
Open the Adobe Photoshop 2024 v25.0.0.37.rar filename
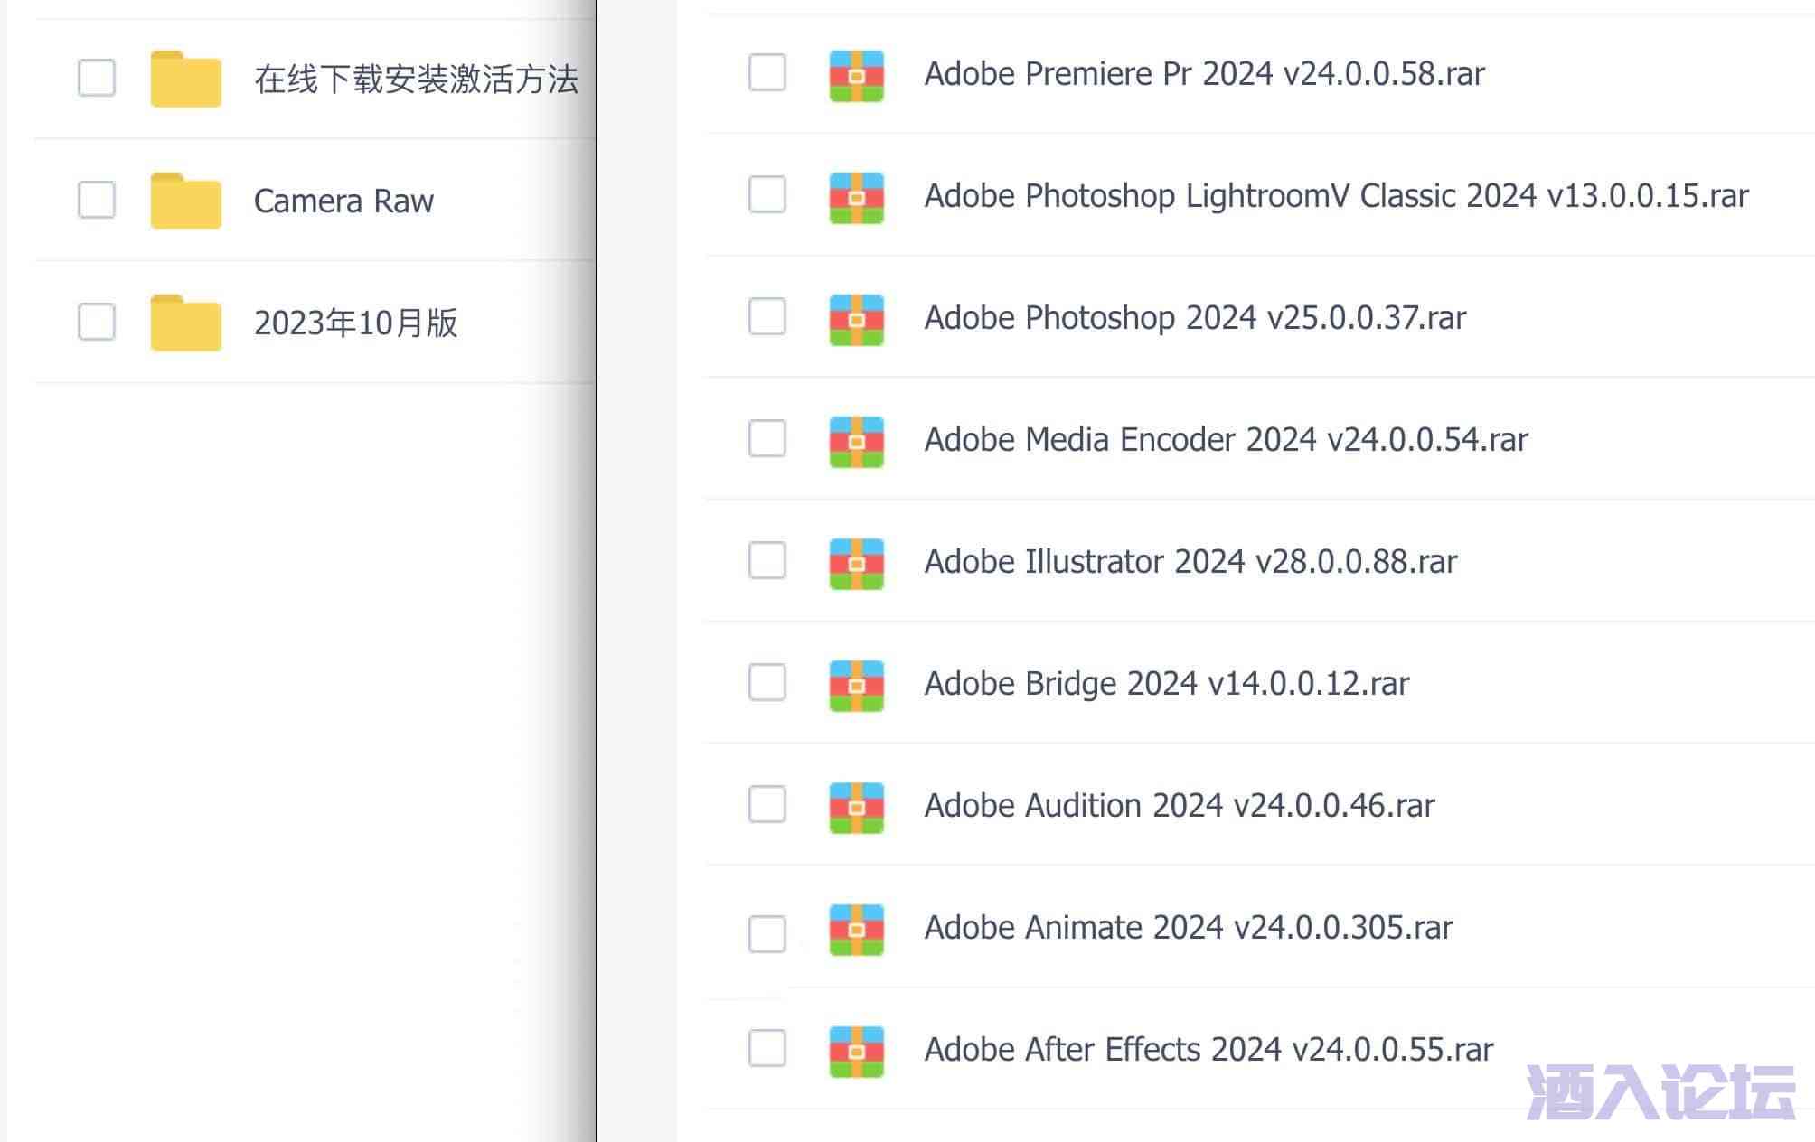(1194, 318)
